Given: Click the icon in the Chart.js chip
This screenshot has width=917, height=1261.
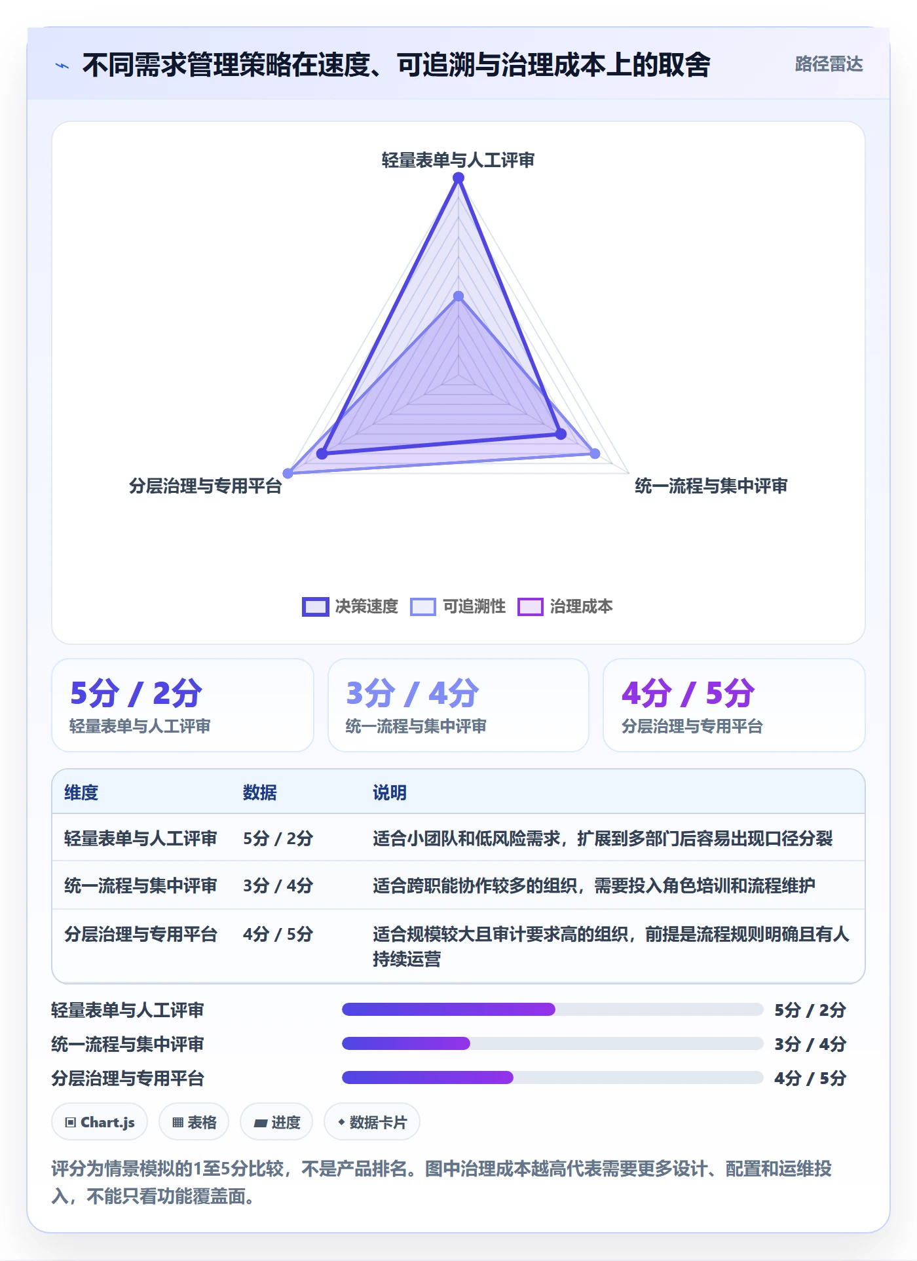Looking at the screenshot, I should pyautogui.click(x=71, y=1123).
